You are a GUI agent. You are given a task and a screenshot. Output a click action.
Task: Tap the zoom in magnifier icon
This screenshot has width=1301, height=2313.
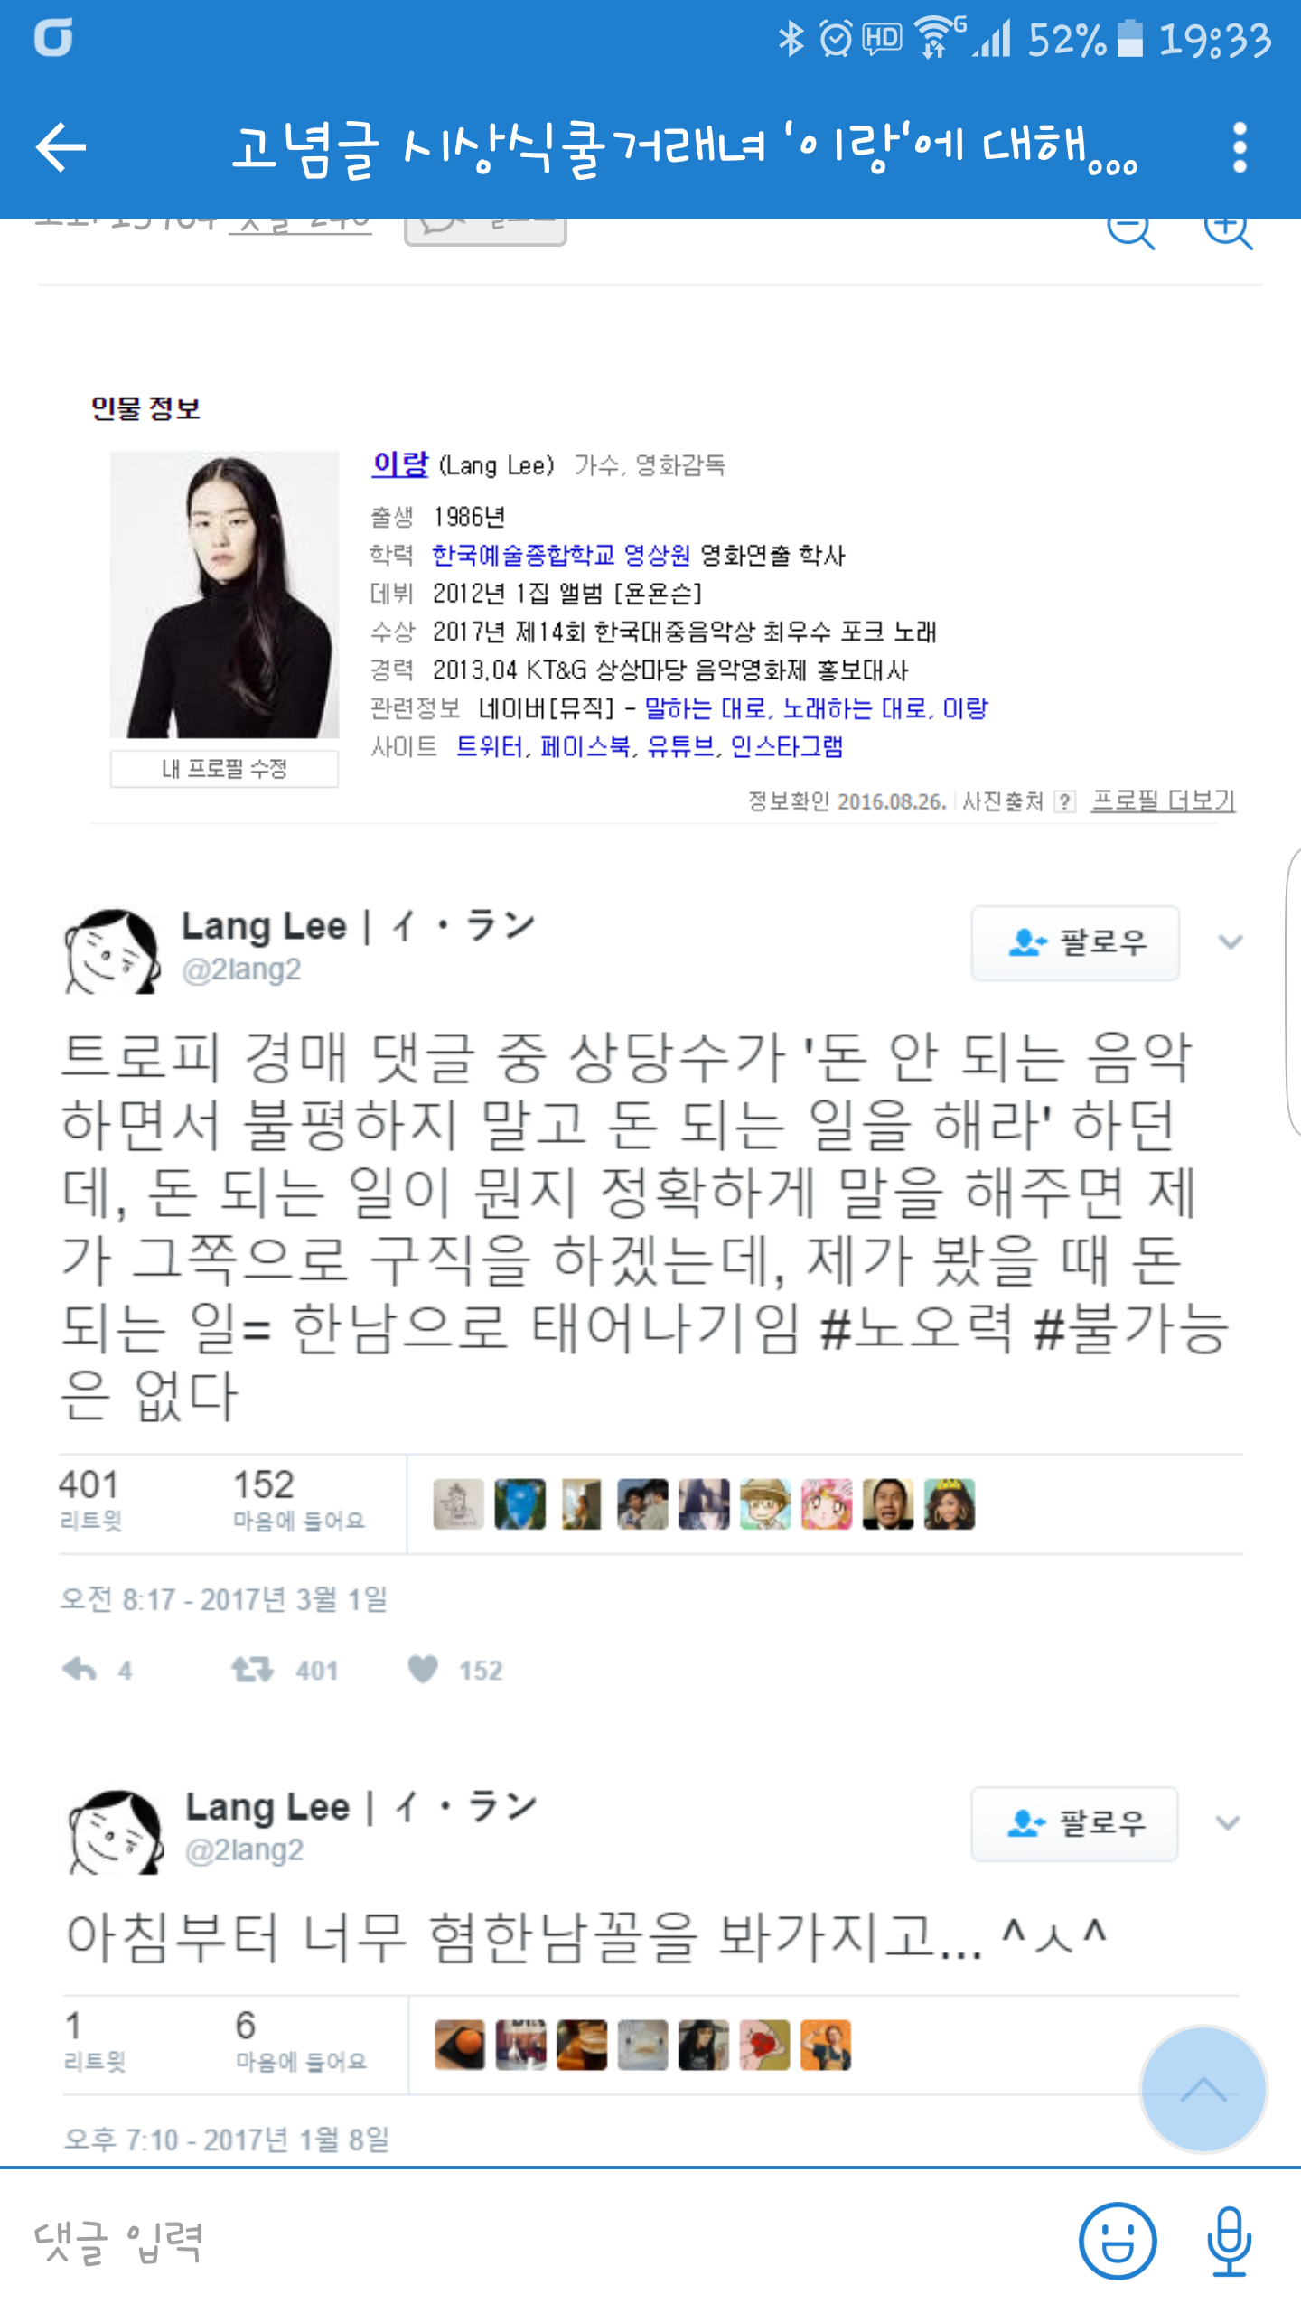point(1228,229)
